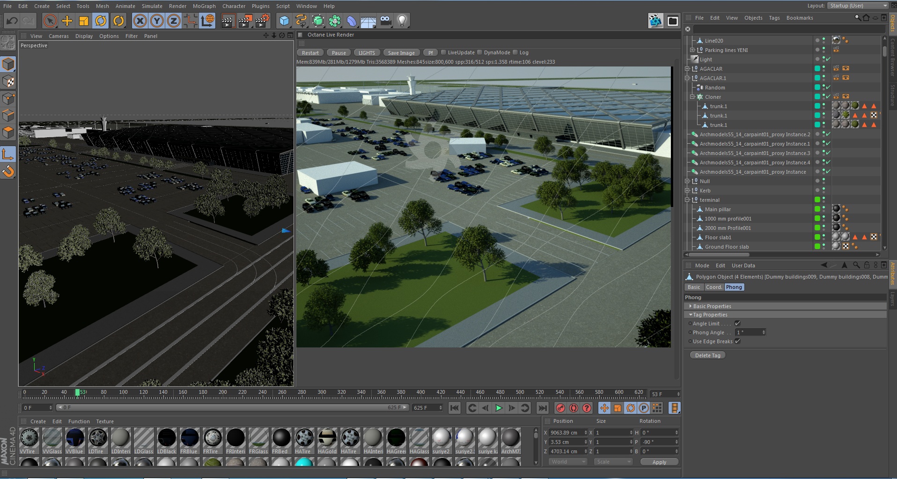Image resolution: width=897 pixels, height=479 pixels.
Task: Click the Delete Tag button
Action: point(707,355)
